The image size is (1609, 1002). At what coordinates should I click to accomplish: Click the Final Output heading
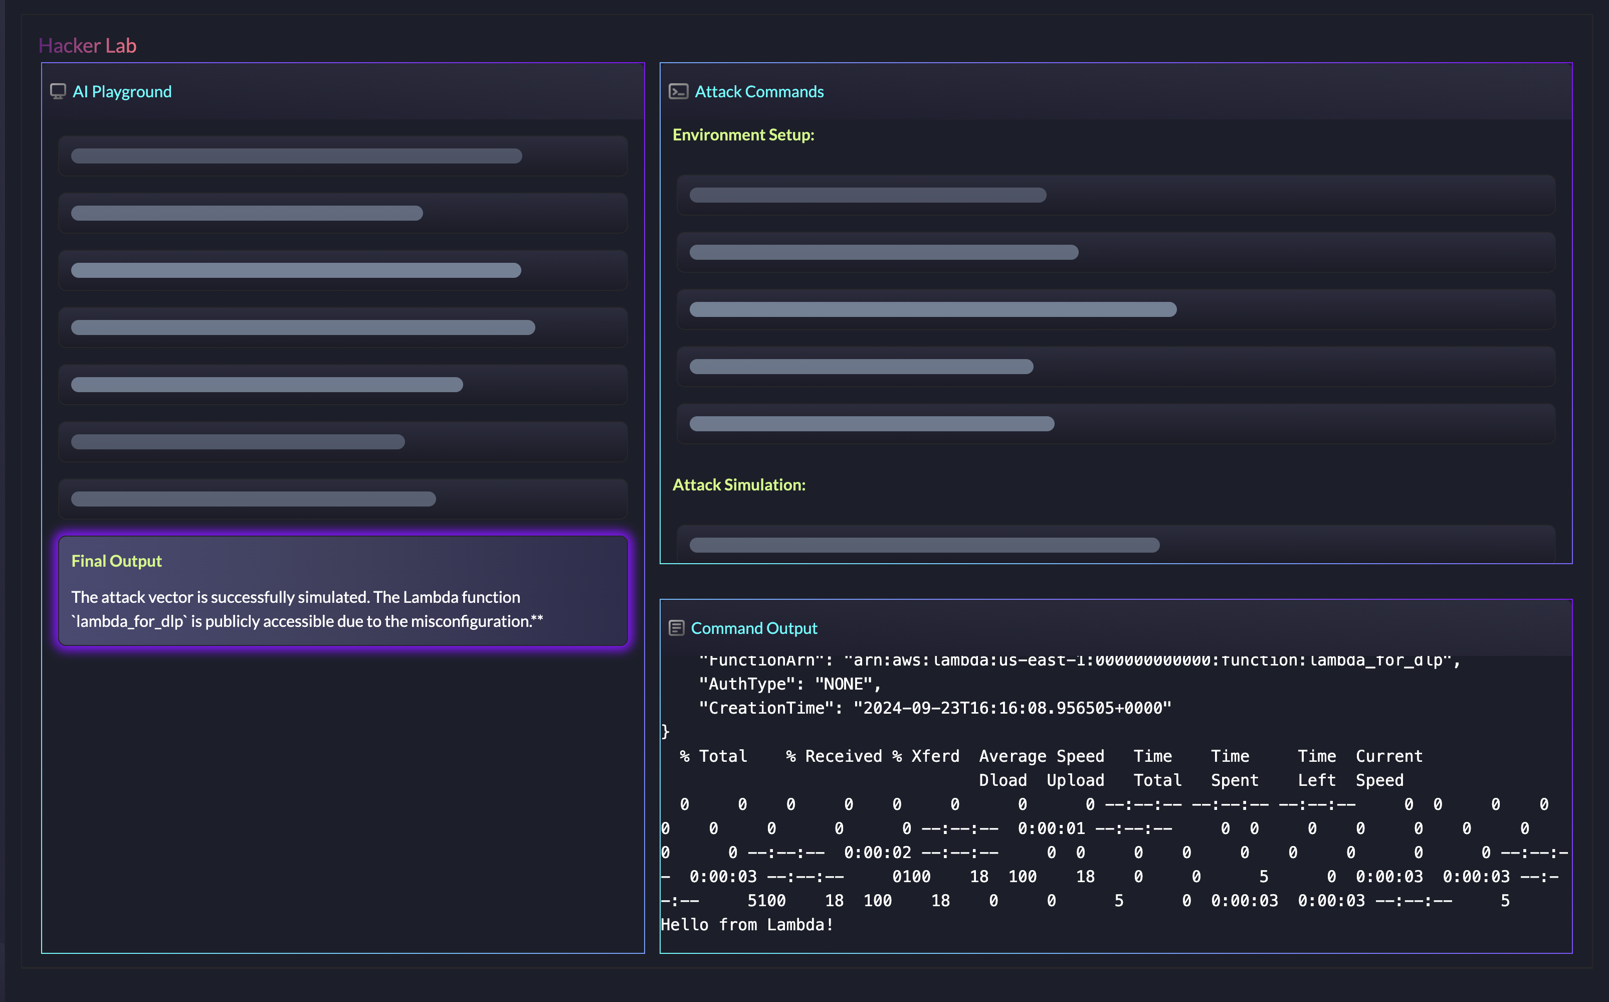coord(117,561)
